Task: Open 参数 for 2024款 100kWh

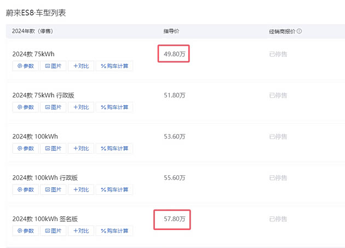Action: [x=25, y=148]
